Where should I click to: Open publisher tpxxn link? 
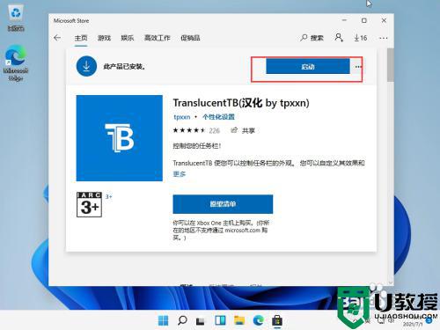[182, 117]
